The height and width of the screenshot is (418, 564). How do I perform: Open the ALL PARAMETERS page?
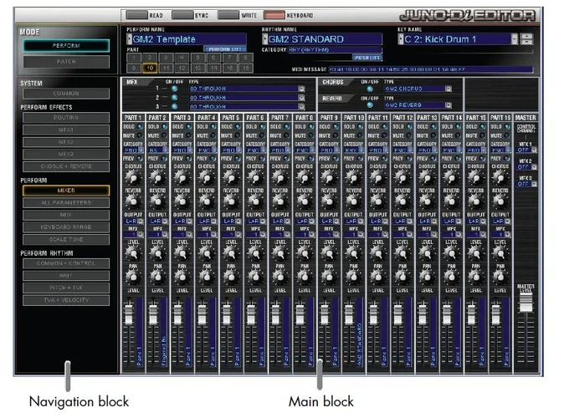66,202
